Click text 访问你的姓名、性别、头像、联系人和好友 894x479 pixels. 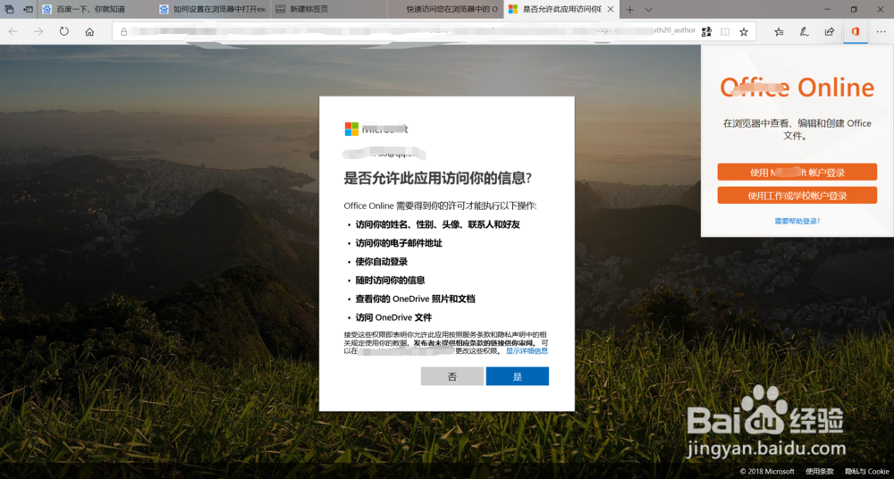pos(437,224)
